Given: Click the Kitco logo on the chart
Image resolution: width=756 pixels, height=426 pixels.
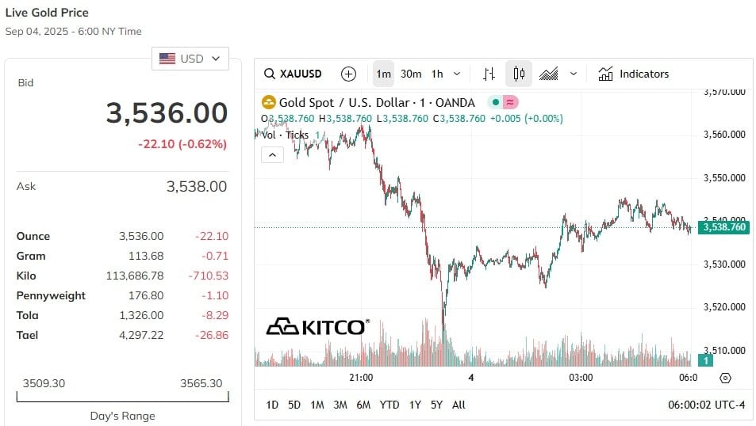Looking at the screenshot, I should point(316,326).
